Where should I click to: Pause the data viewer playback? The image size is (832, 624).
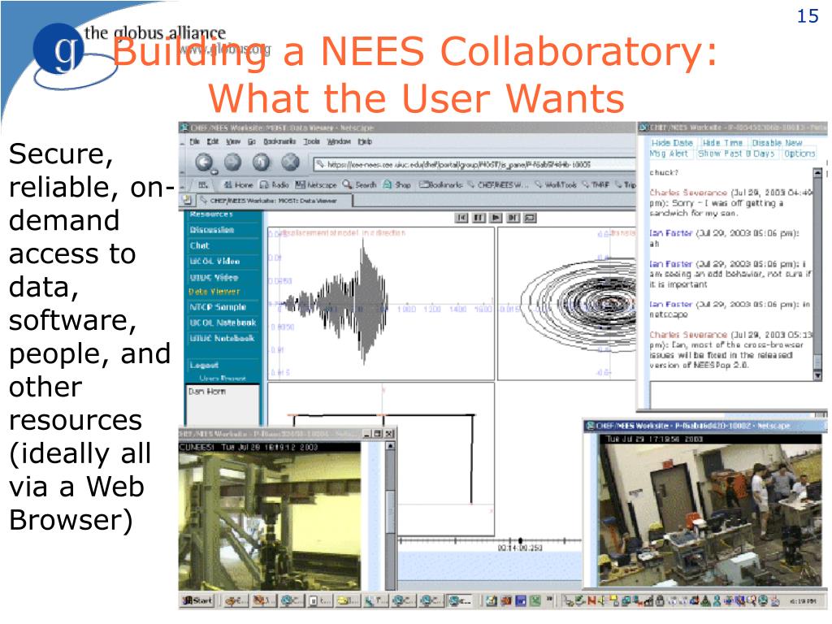click(479, 218)
